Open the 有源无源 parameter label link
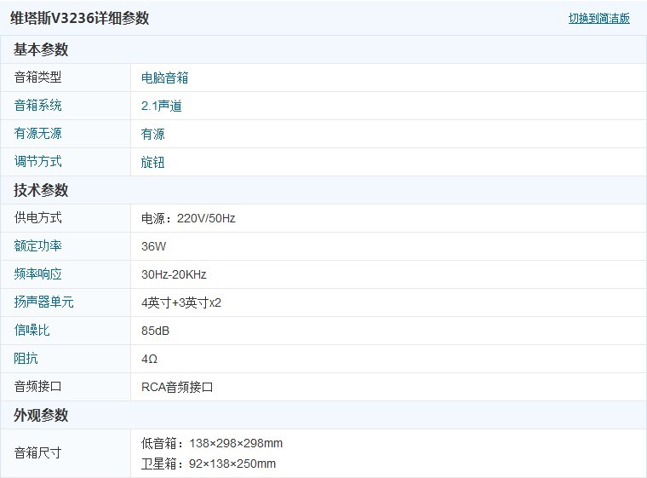This screenshot has height=478, width=647. [37, 134]
